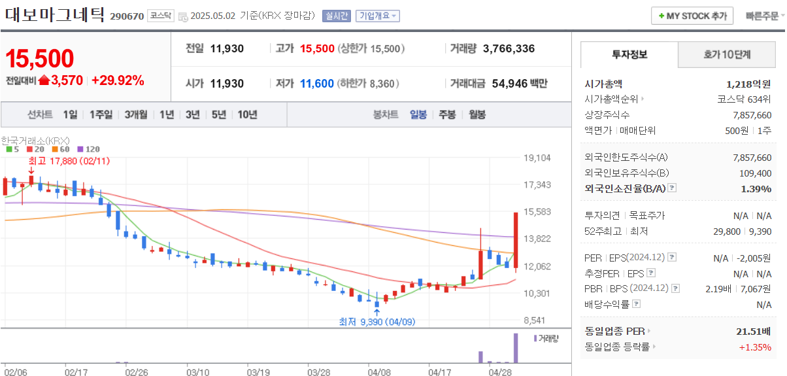The height and width of the screenshot is (376, 787).
Task: Select the 일봉 daily candlestick chart
Action: click(418, 114)
